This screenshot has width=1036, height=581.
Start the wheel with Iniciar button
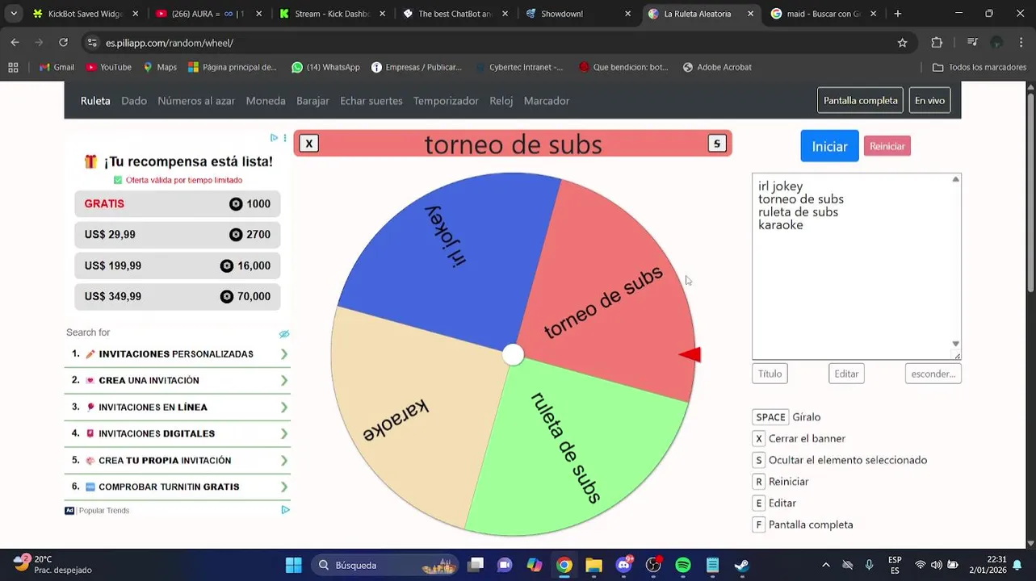point(829,146)
